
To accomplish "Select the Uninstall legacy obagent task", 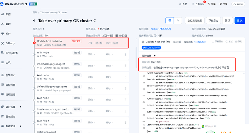I will point(82,66).
